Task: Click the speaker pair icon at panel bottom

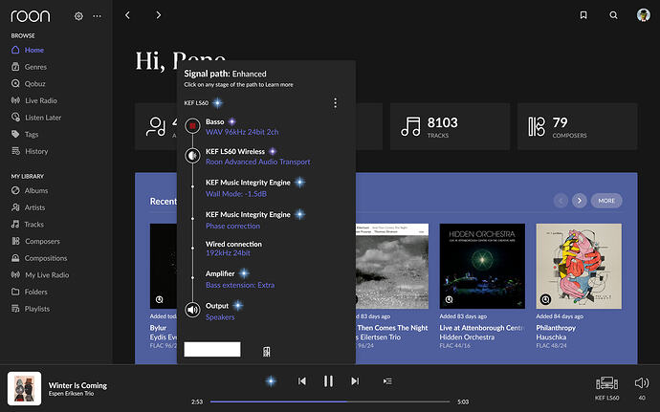Action: (x=267, y=352)
